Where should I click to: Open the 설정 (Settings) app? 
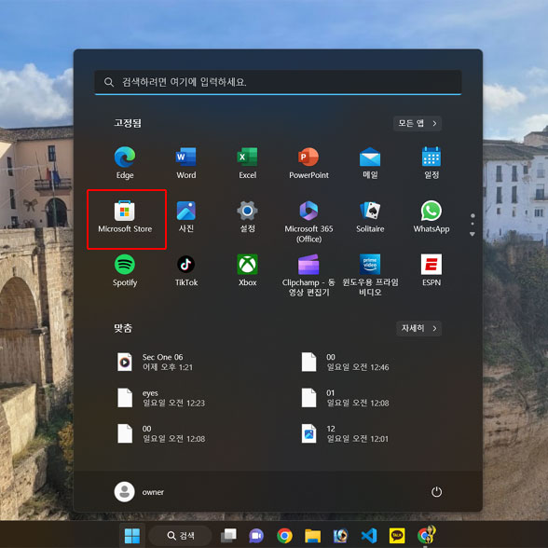coord(248,216)
